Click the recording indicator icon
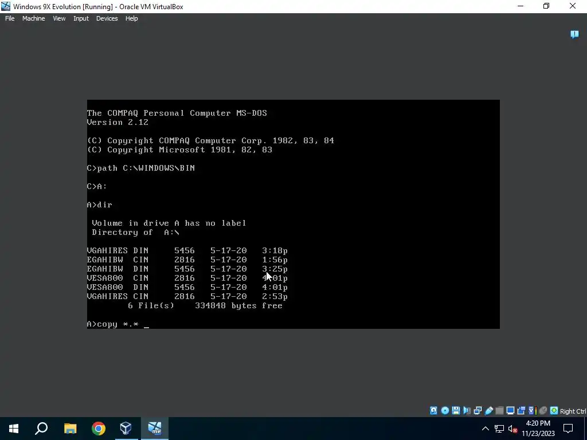 [x=521, y=410]
